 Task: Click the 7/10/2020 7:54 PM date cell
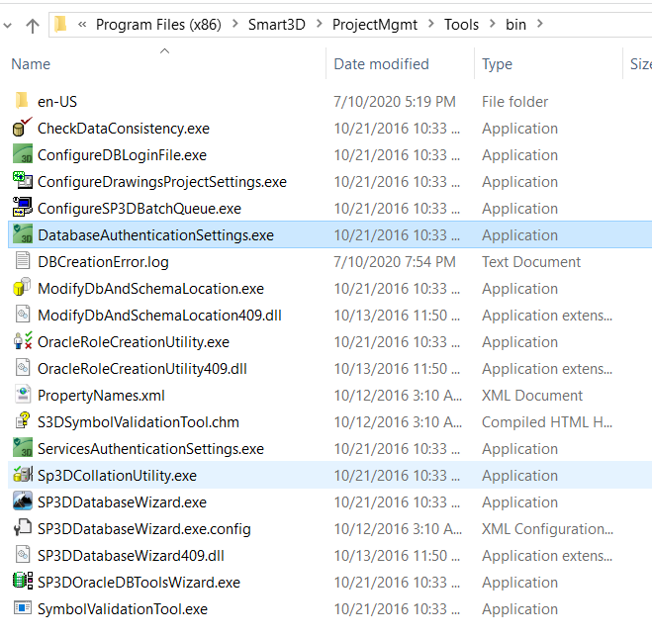tap(395, 262)
